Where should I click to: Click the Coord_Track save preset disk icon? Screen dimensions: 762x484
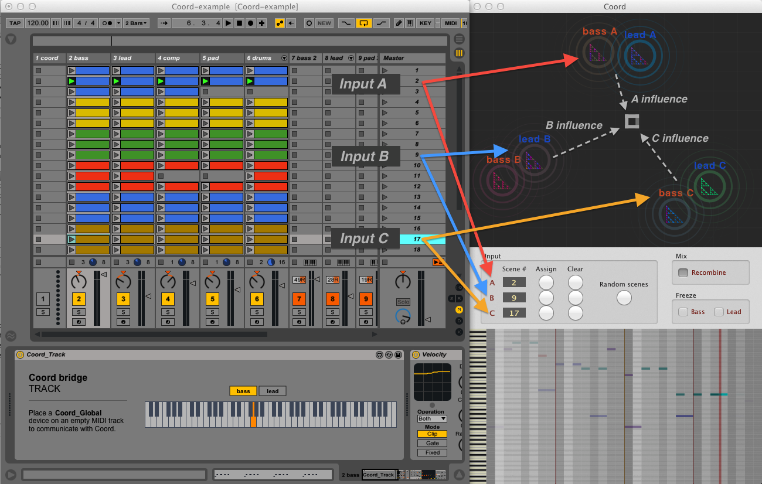[x=398, y=355]
